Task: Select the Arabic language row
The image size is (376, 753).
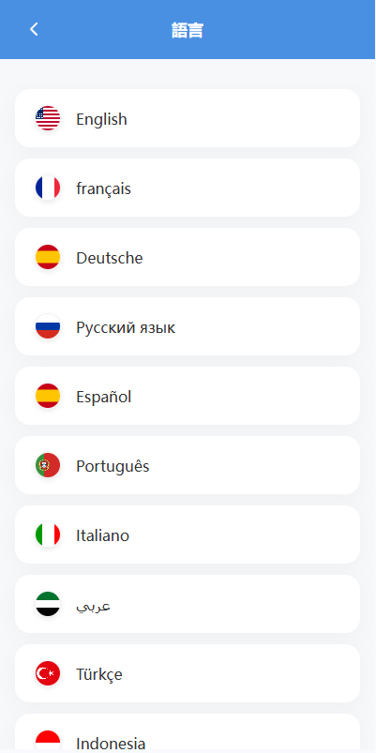Action: point(188,604)
